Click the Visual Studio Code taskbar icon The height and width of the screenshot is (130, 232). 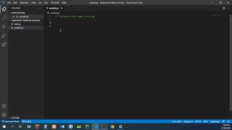pos(96,127)
